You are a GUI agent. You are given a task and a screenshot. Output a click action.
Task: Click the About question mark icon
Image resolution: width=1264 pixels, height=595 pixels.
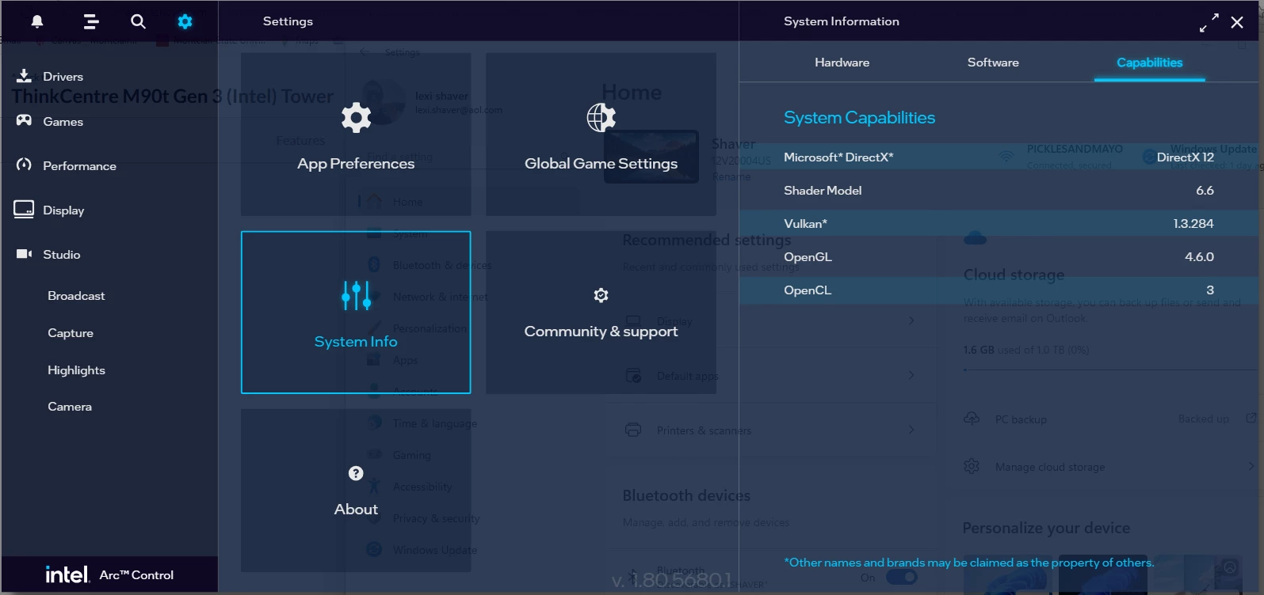[x=356, y=473]
